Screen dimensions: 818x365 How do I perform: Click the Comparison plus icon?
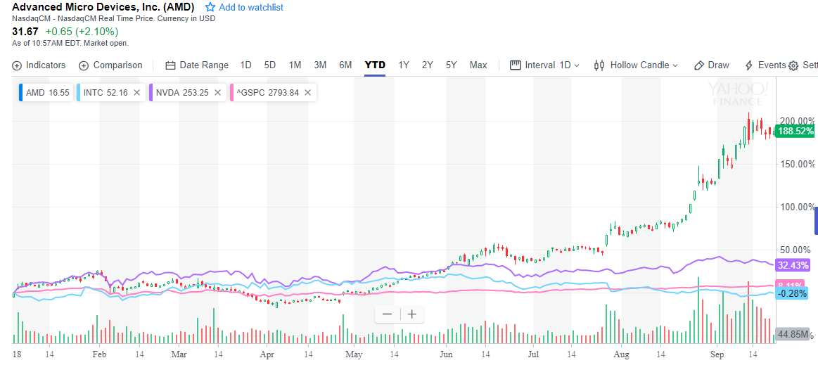click(x=84, y=65)
